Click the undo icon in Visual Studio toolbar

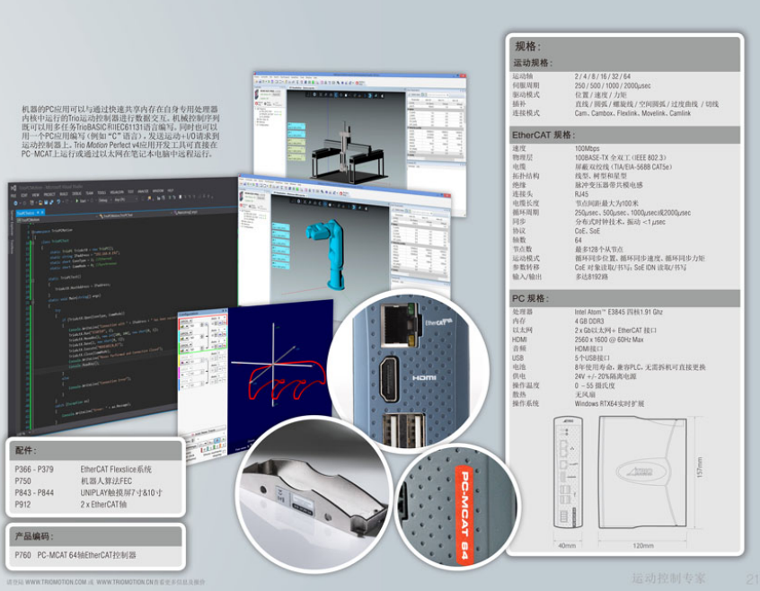tap(58, 201)
